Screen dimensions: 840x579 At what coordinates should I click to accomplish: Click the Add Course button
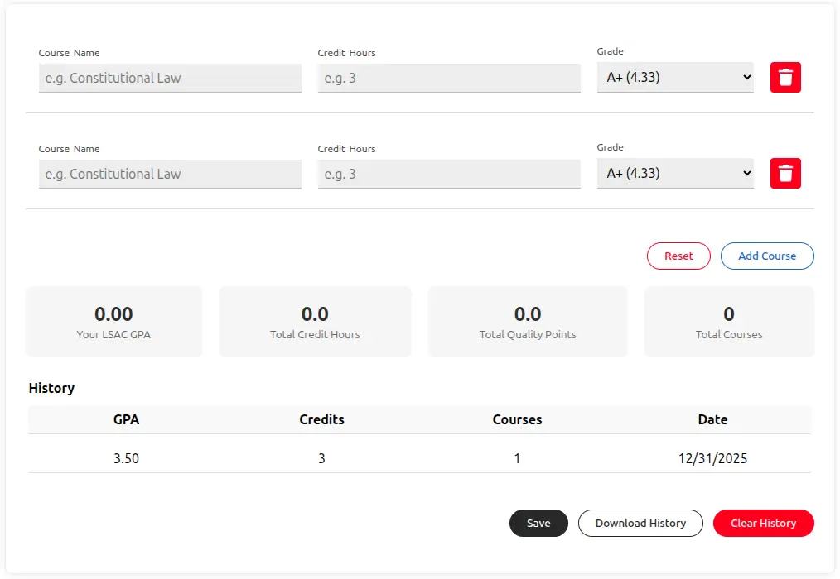(x=767, y=256)
